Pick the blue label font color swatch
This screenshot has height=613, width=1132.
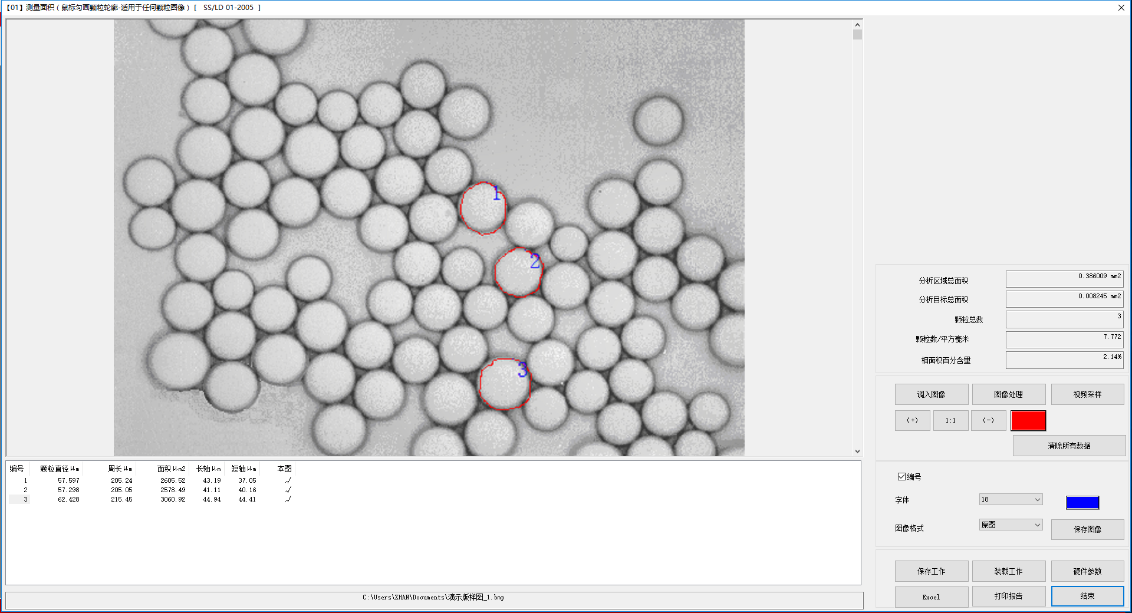point(1082,502)
